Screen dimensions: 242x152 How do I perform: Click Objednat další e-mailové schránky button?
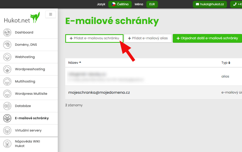click(x=207, y=38)
